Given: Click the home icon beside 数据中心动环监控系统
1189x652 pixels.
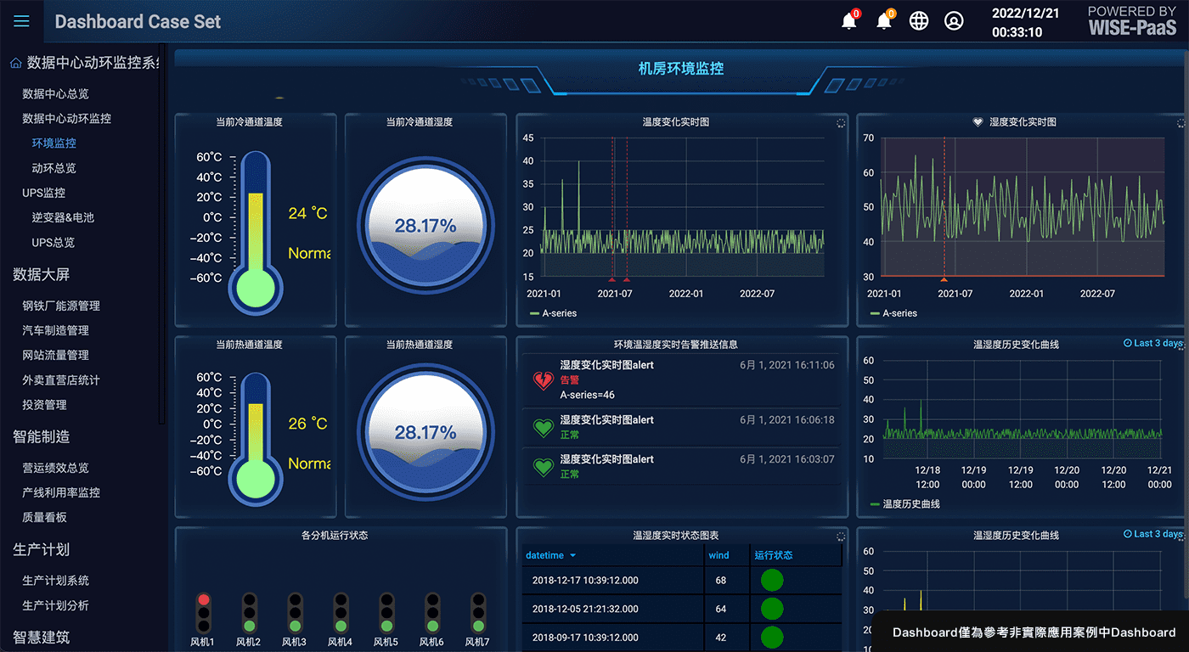Looking at the screenshot, I should [15, 64].
